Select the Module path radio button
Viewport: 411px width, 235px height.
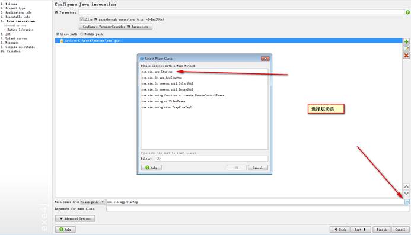pos(81,34)
